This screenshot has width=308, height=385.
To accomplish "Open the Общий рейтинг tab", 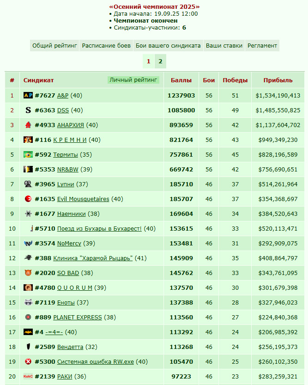I will (x=54, y=46).
